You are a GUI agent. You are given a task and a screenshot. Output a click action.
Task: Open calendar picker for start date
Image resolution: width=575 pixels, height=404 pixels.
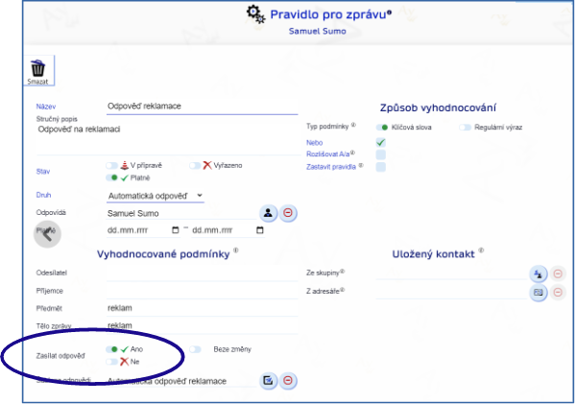click(x=176, y=230)
